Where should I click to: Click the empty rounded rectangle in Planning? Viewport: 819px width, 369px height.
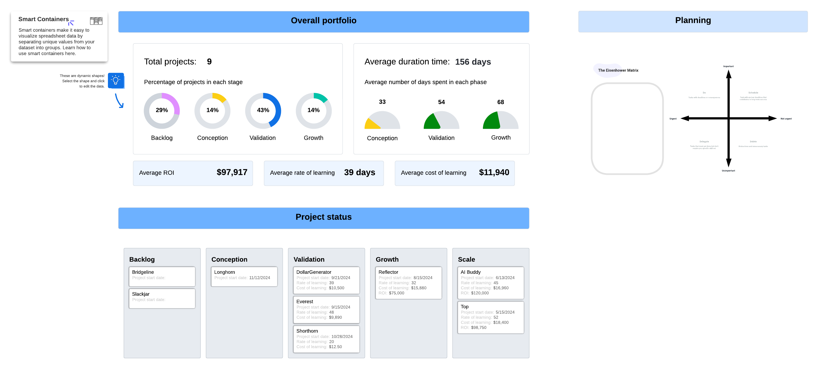pos(627,128)
